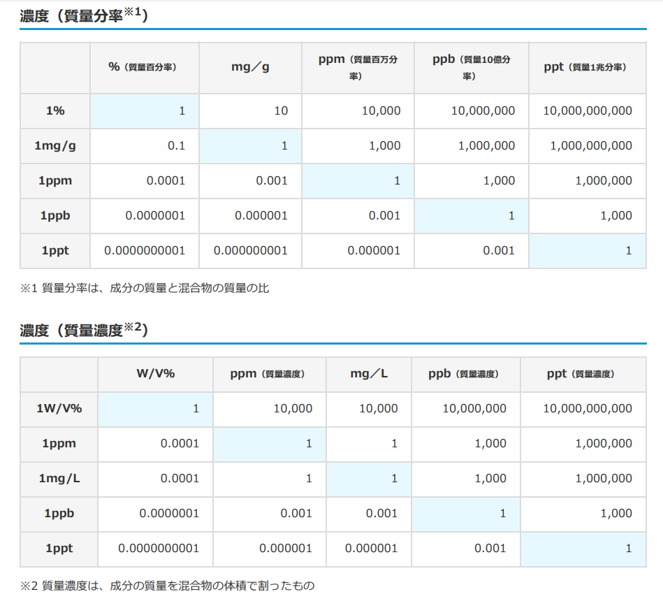Screen dimensions: 663x599
Task: Click the ppm (質量濃度) column header
Action: coord(269,374)
